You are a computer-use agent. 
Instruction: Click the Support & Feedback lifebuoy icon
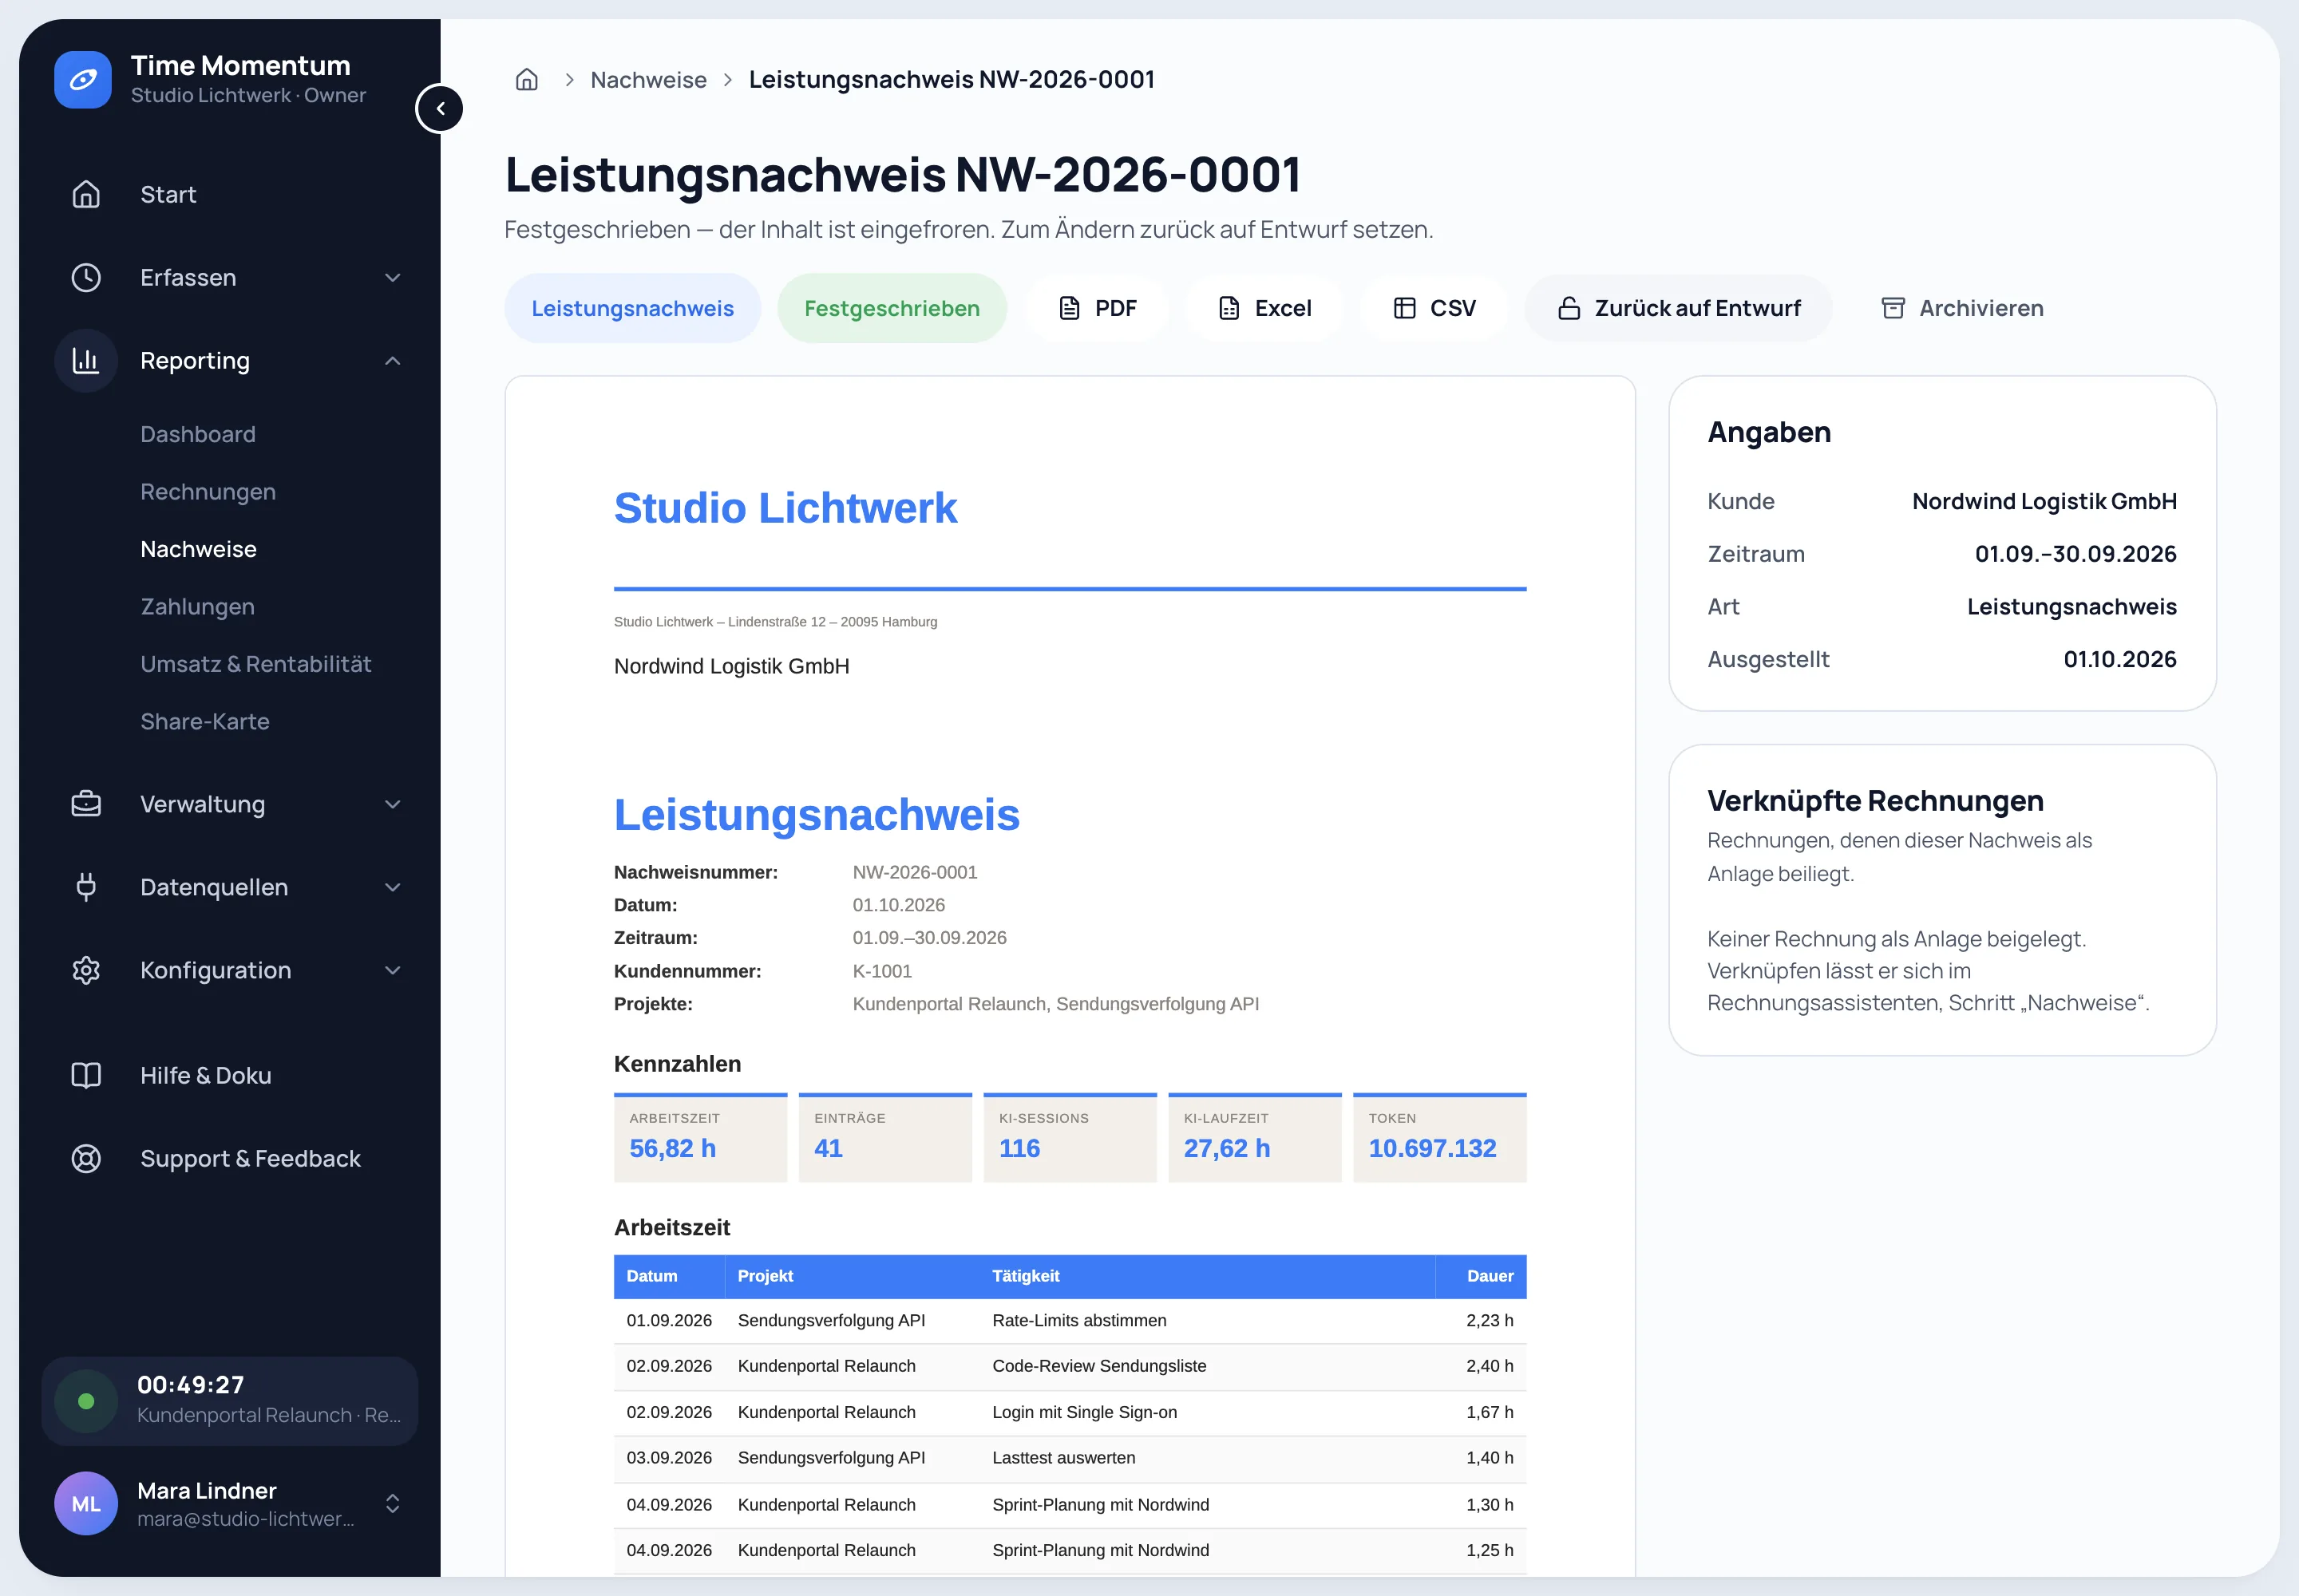(x=86, y=1158)
